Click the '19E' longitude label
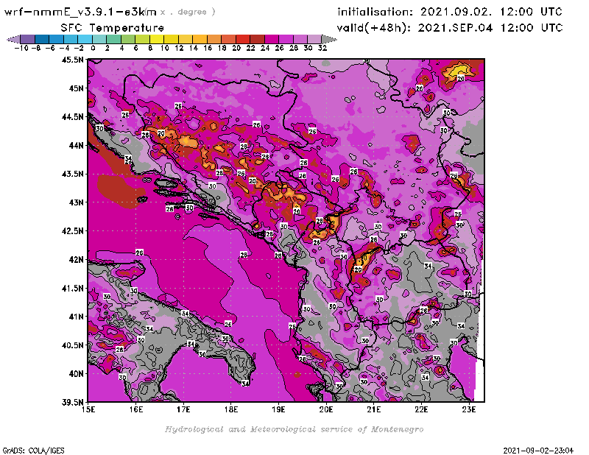Viewport: 589px width, 455px height. point(278,409)
